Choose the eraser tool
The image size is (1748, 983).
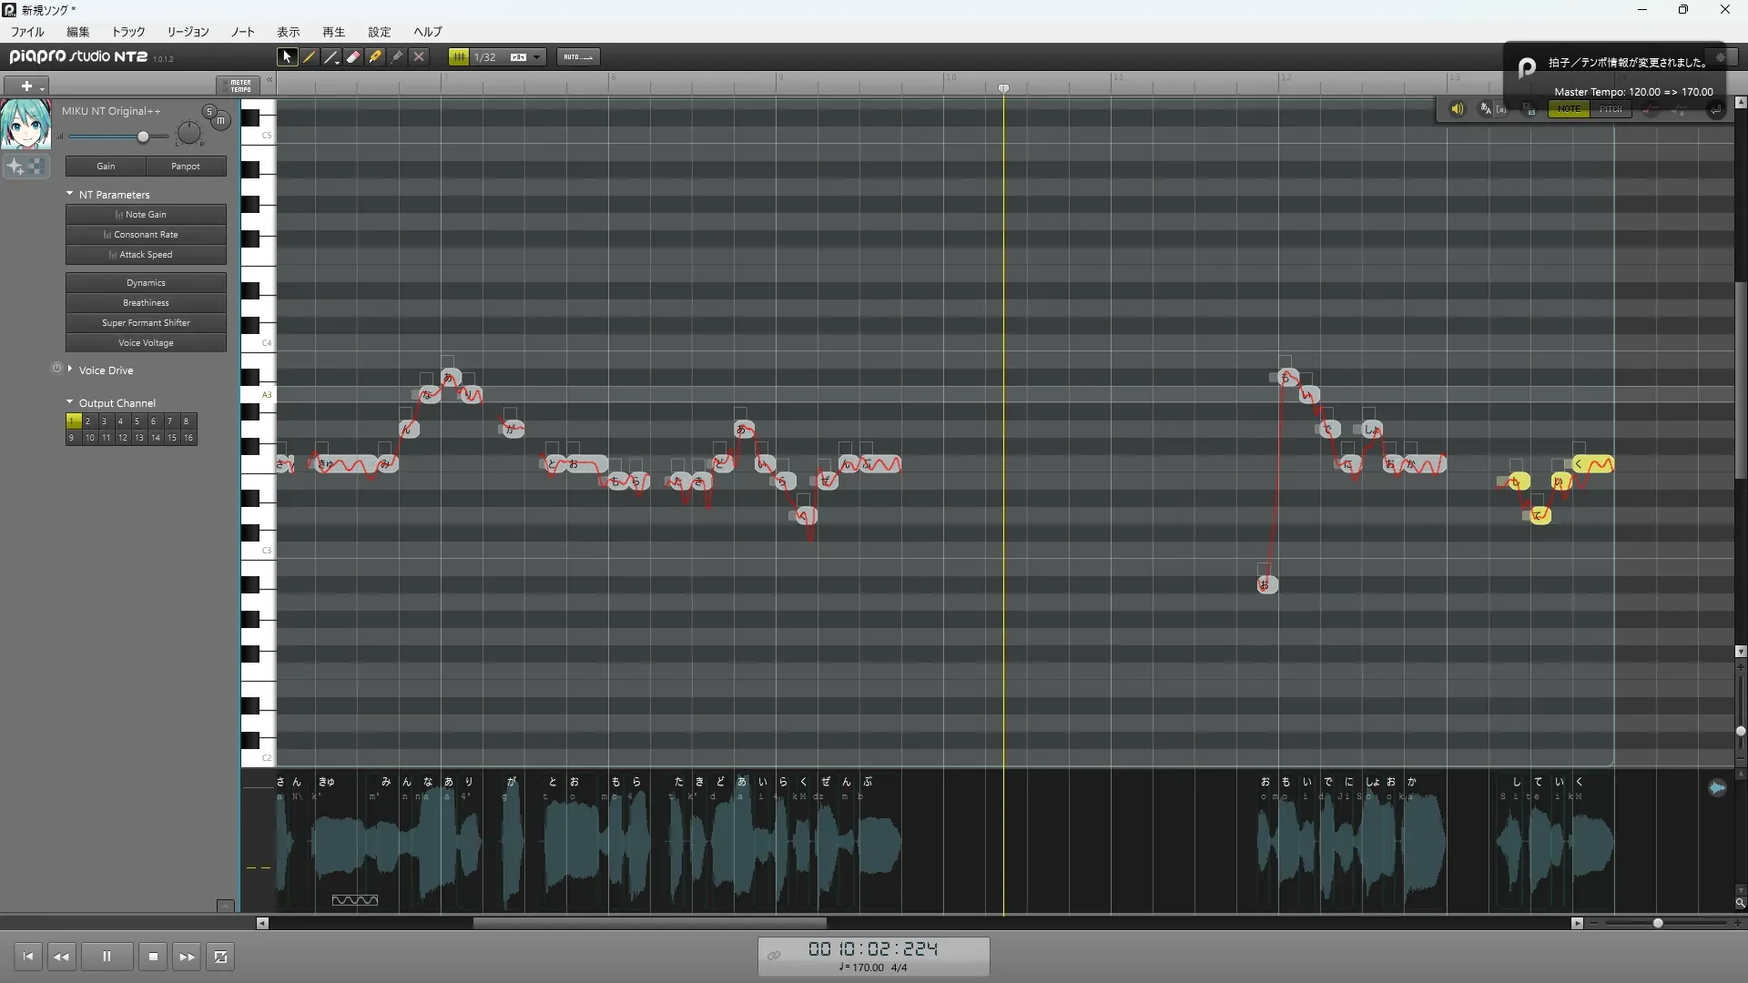353,56
